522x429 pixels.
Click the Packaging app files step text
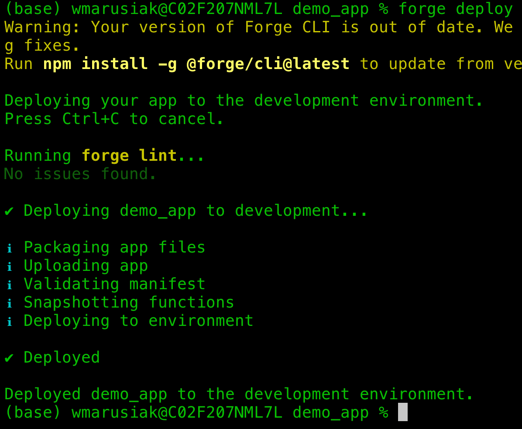(x=114, y=247)
